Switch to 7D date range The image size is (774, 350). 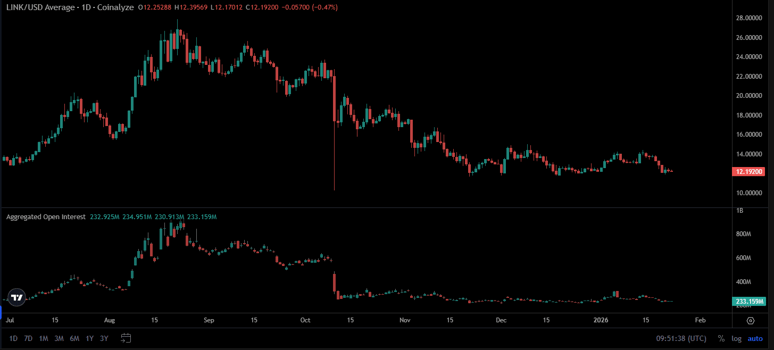pos(28,338)
